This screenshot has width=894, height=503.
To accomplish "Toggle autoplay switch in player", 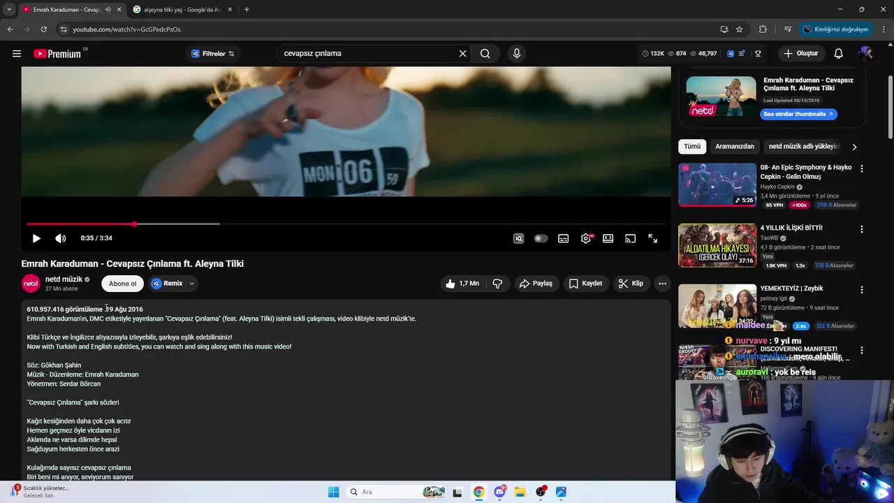I will [541, 238].
